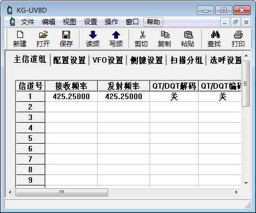Image resolution: width=256 pixels, height=213 pixels.
Task: Select channel row header 8
Action: point(30,170)
